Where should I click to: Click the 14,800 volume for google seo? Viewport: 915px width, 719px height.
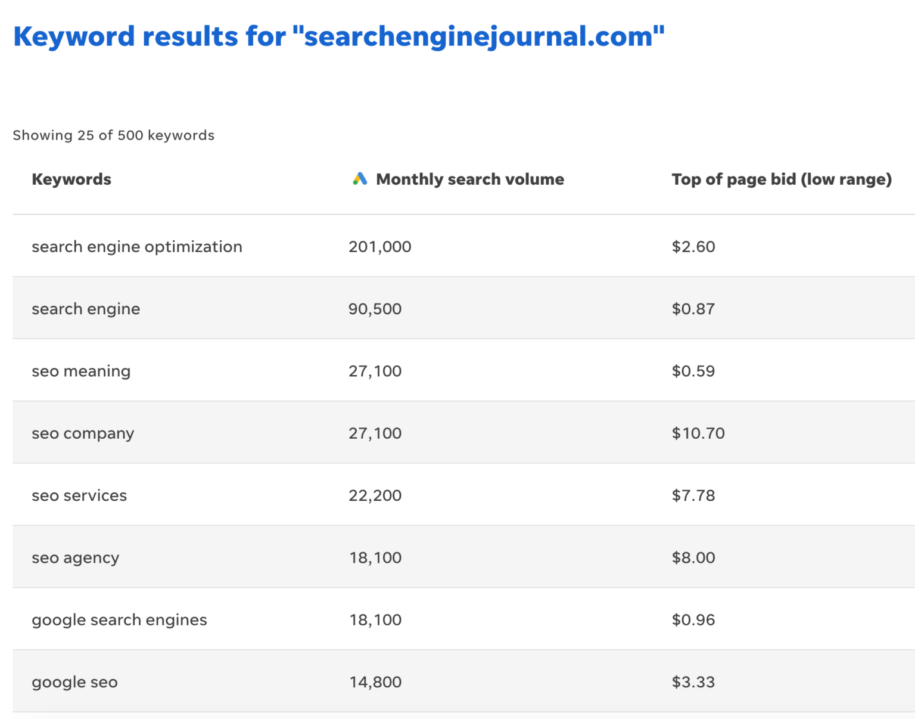click(375, 681)
